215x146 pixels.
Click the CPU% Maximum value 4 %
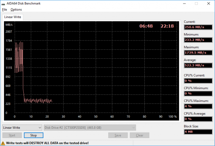tap(198, 106)
